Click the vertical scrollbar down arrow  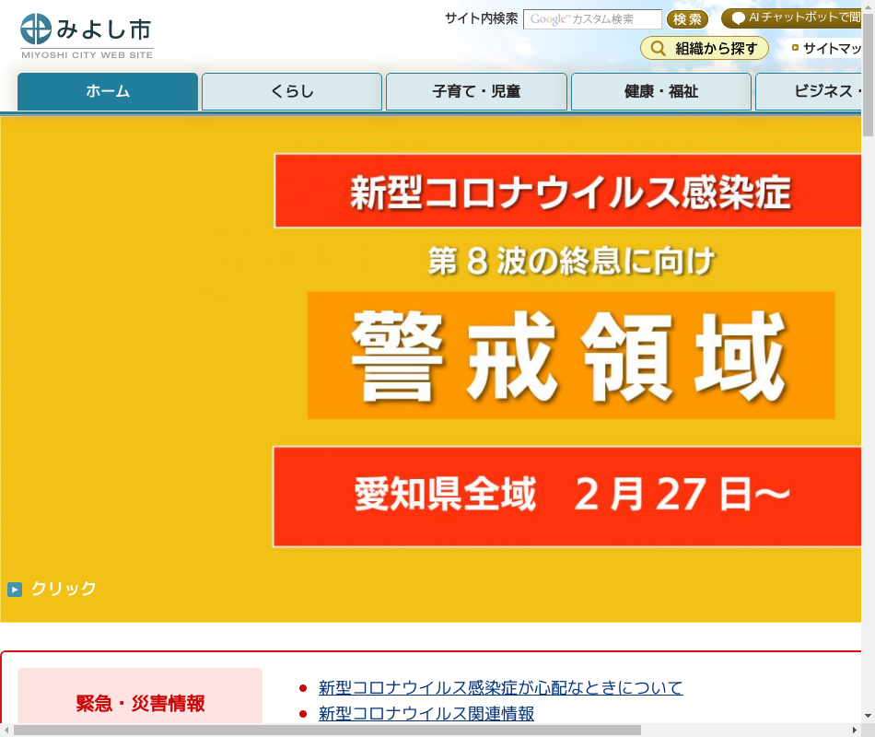(x=868, y=716)
